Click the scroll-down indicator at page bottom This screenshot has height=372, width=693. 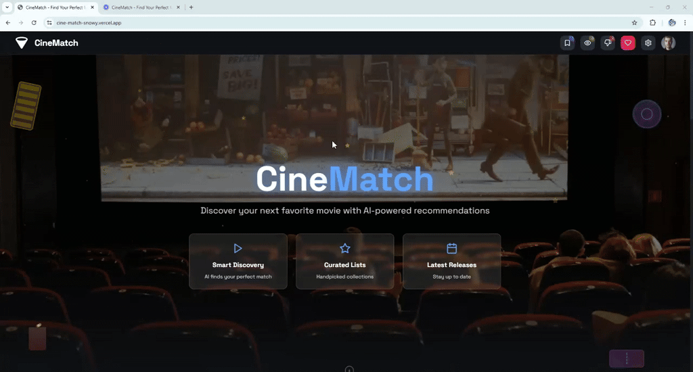tap(349, 369)
